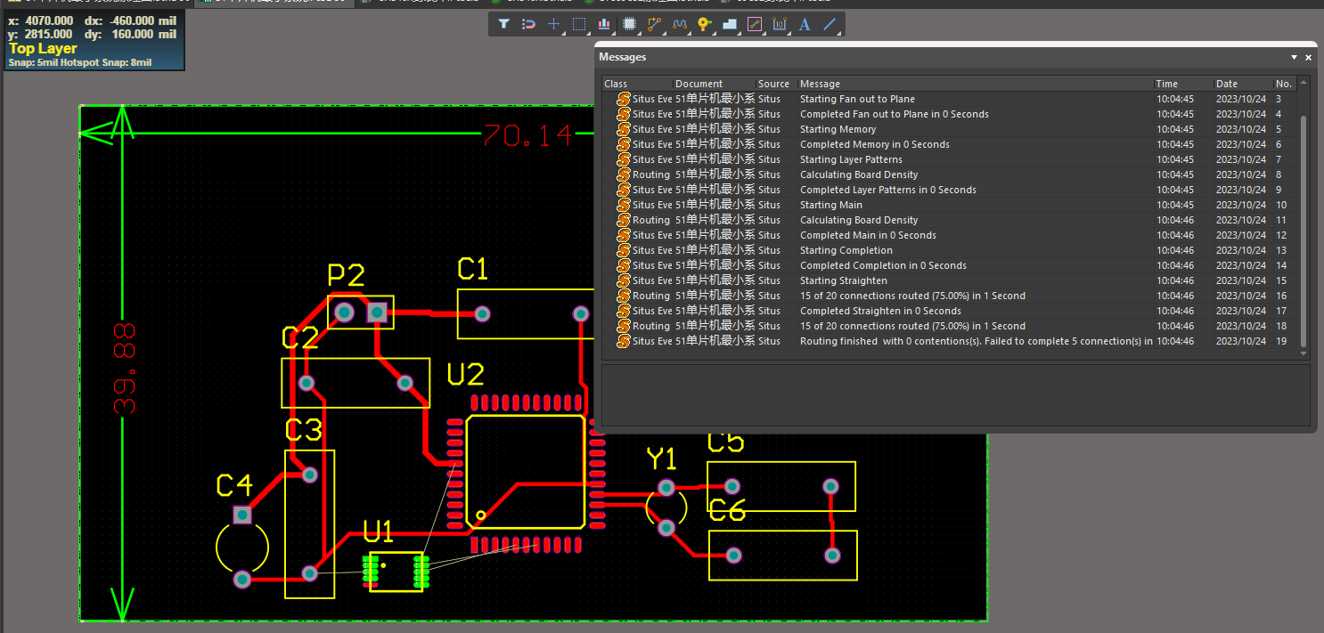The height and width of the screenshot is (633, 1324).
Task: Click the Y1 designator label
Action: pyautogui.click(x=662, y=459)
